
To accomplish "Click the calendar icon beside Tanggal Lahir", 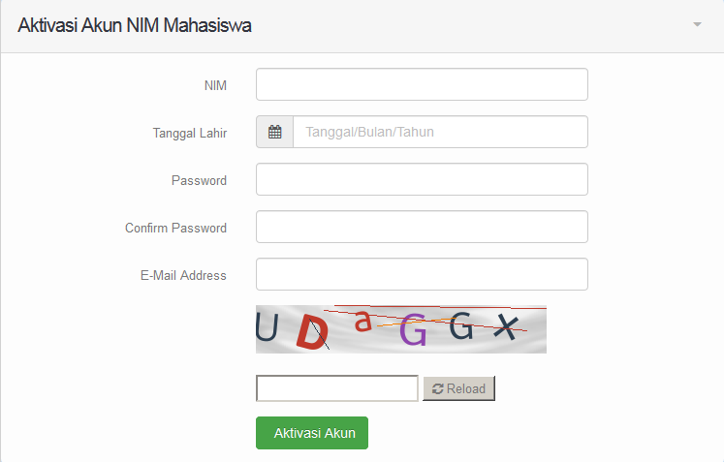I will (x=274, y=133).
